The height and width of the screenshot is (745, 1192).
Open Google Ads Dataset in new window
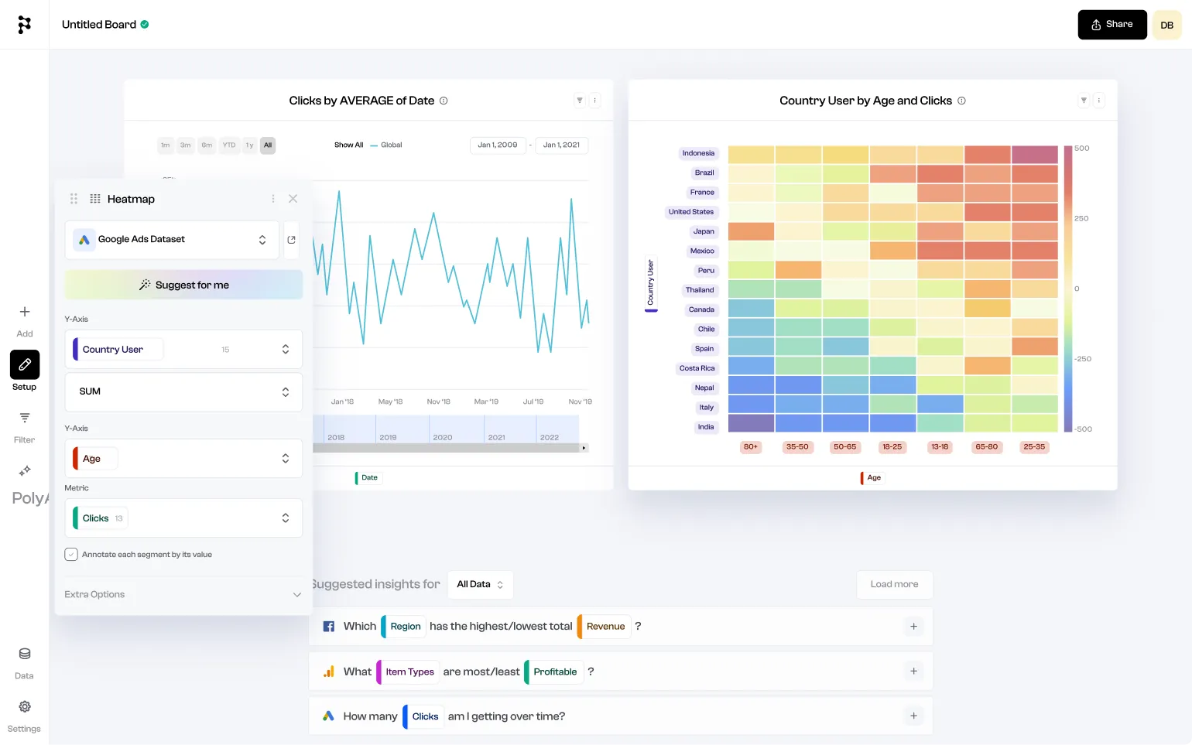[x=292, y=239]
